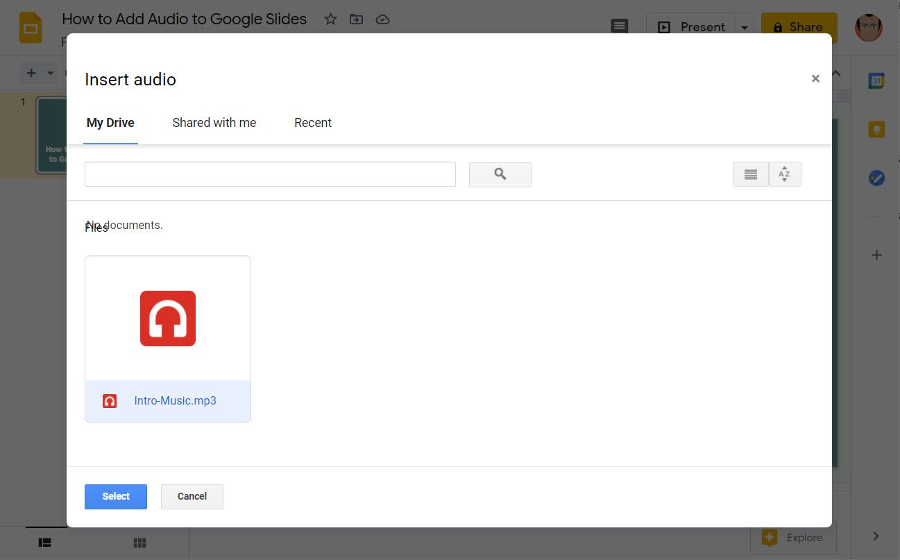Click the Select button
The width and height of the screenshot is (900, 560).
pyautogui.click(x=116, y=497)
